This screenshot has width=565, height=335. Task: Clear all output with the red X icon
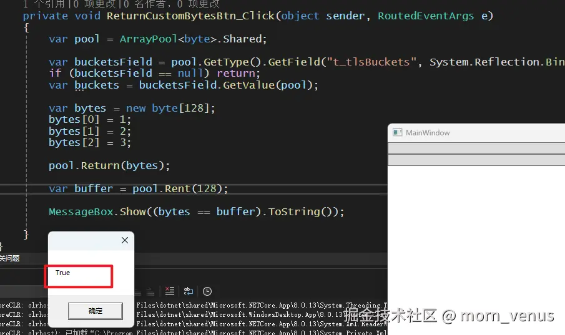(x=169, y=291)
